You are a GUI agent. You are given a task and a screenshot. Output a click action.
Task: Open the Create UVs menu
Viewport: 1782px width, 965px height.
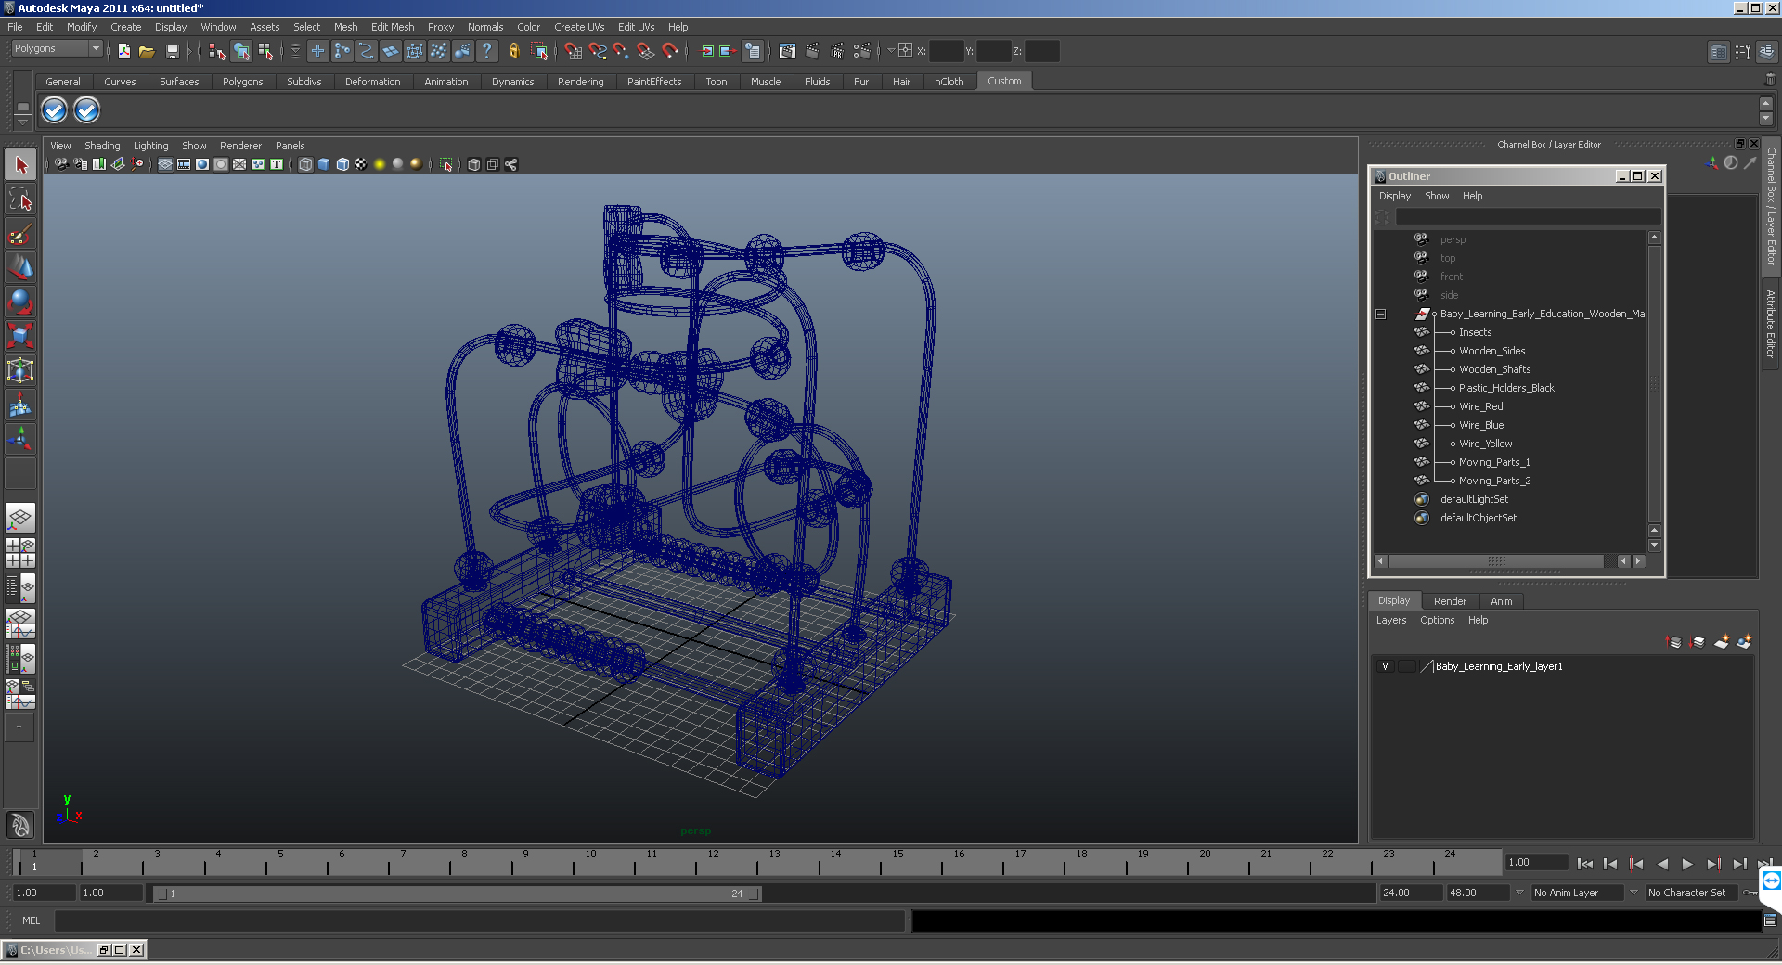pyautogui.click(x=579, y=27)
